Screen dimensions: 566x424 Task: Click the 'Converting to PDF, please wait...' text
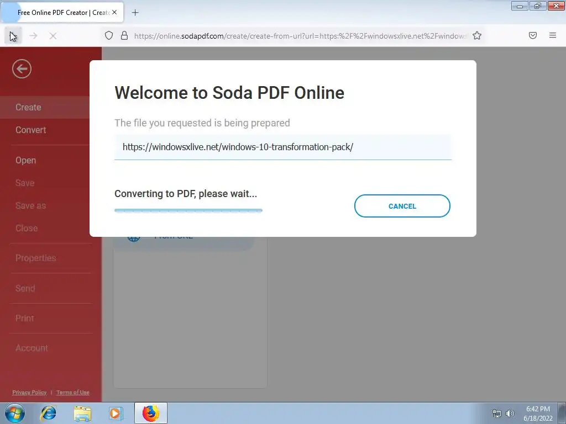(x=186, y=194)
